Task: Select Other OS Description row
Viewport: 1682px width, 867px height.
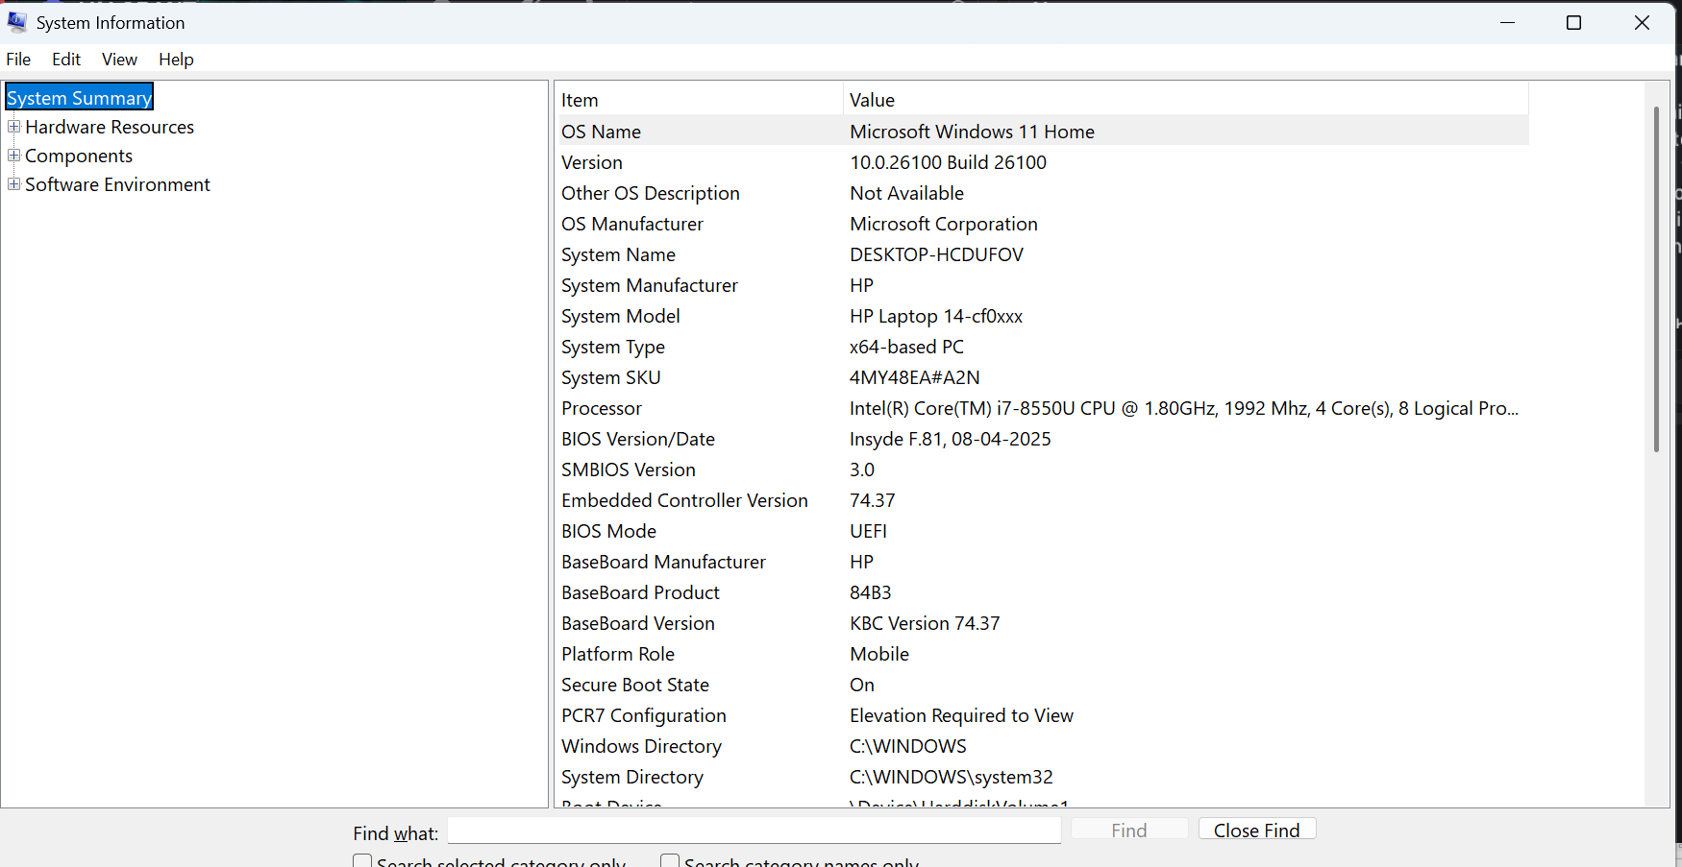Action: pyautogui.click(x=1043, y=193)
